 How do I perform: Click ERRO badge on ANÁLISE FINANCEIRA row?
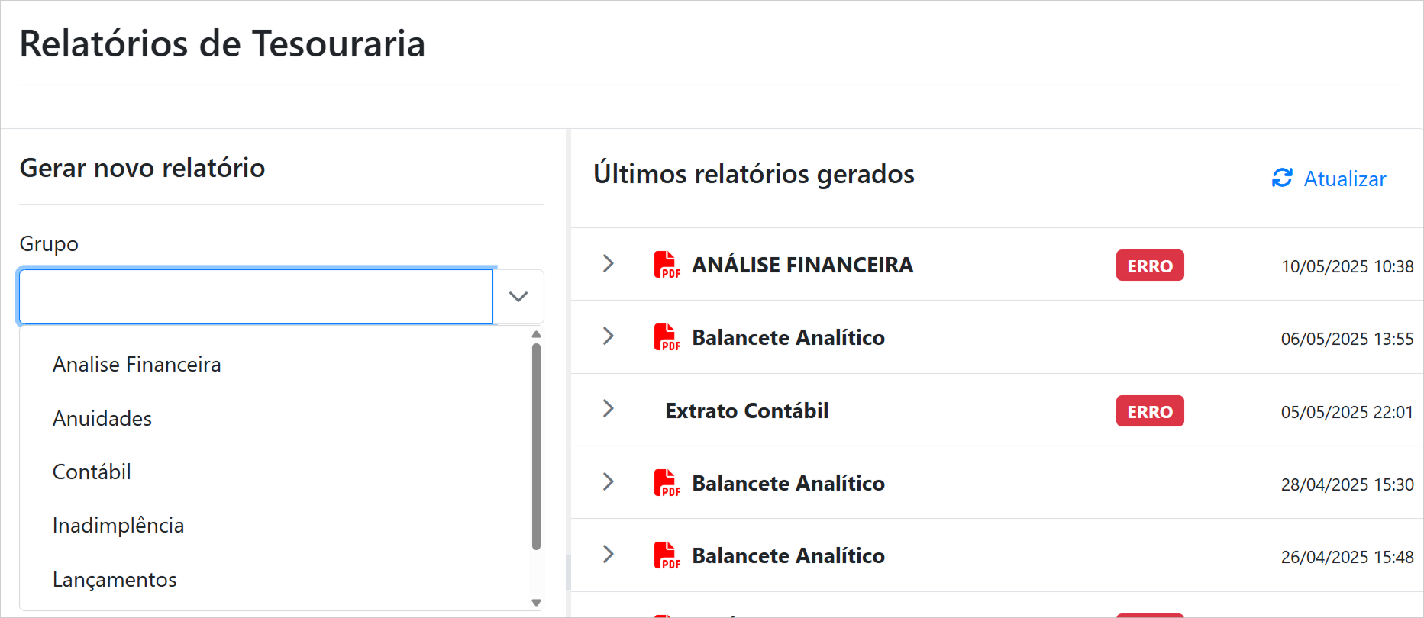pos(1149,266)
